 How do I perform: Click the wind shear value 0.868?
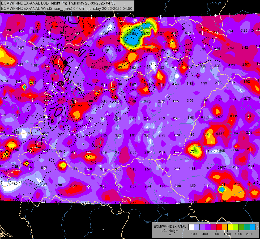pyautogui.click(x=220, y=134)
